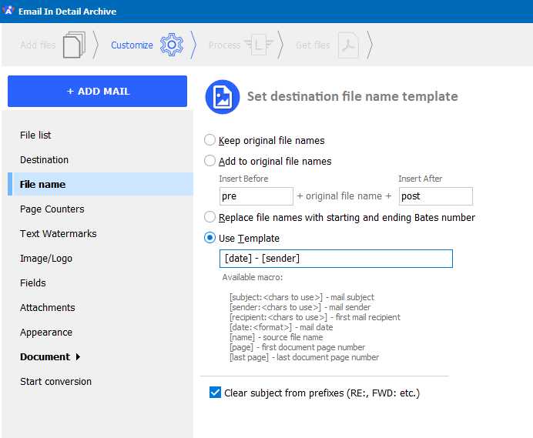
Task: Go to the Add files step
Action: tap(38, 45)
